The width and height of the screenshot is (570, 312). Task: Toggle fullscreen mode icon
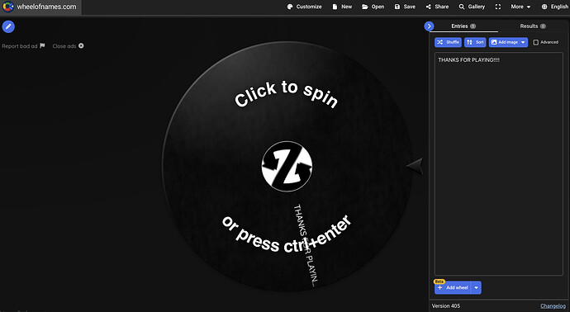498,7
